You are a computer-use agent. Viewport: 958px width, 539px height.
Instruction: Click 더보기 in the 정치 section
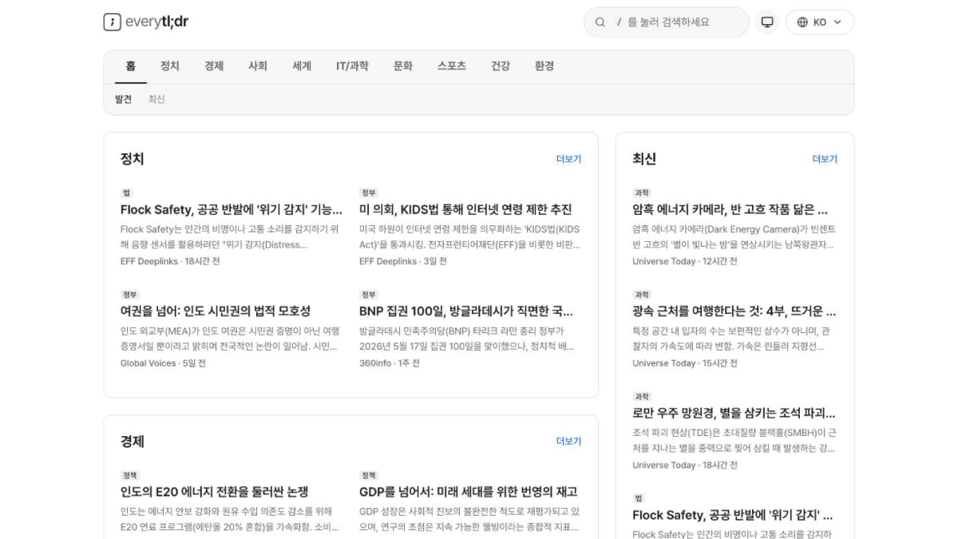tap(569, 159)
